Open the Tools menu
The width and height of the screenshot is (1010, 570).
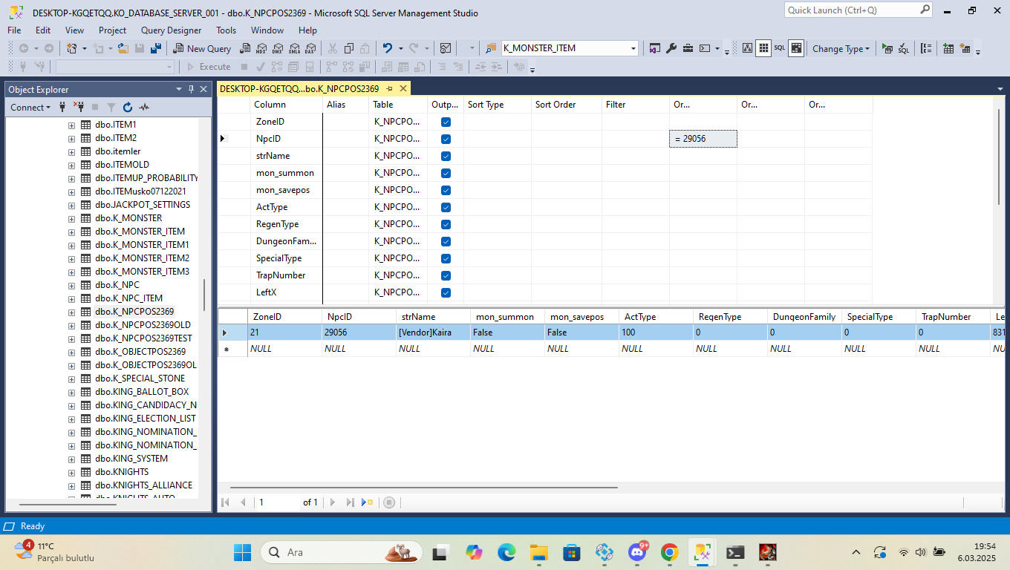[227, 30]
